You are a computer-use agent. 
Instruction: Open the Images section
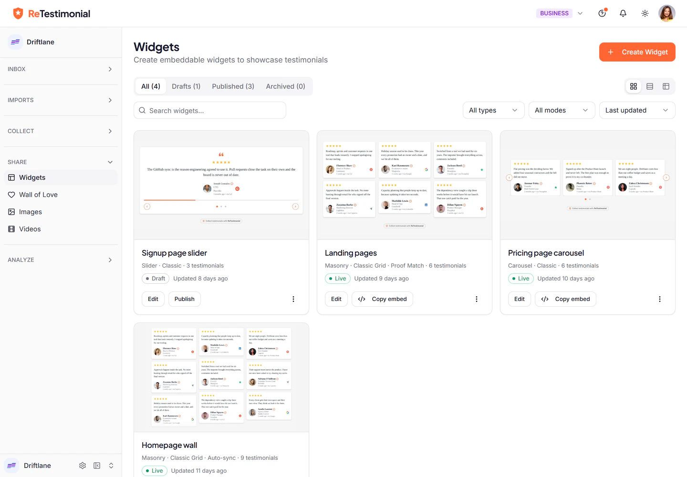click(61, 212)
